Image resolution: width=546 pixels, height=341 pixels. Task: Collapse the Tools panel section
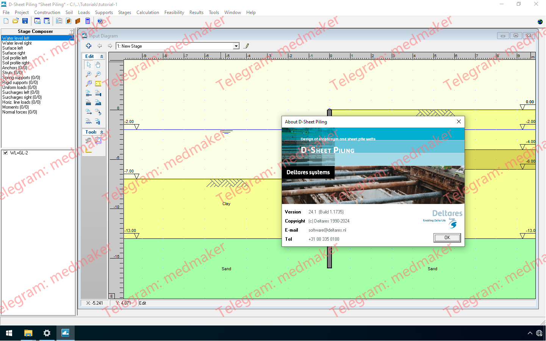(x=102, y=132)
